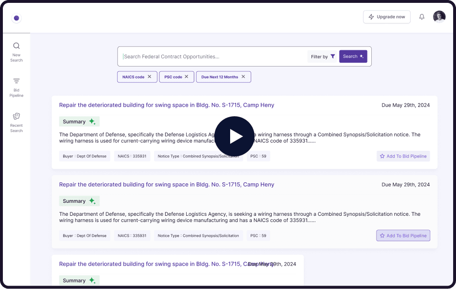Add second opportunity to Bid Pipeline
This screenshot has height=289, width=456.
point(403,235)
